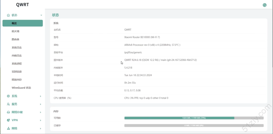The image size is (273, 134).
Task: Select the 概览 menu item
Action: (x=23, y=23)
